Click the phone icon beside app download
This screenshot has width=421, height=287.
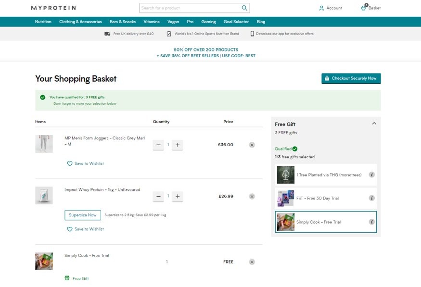click(x=252, y=34)
